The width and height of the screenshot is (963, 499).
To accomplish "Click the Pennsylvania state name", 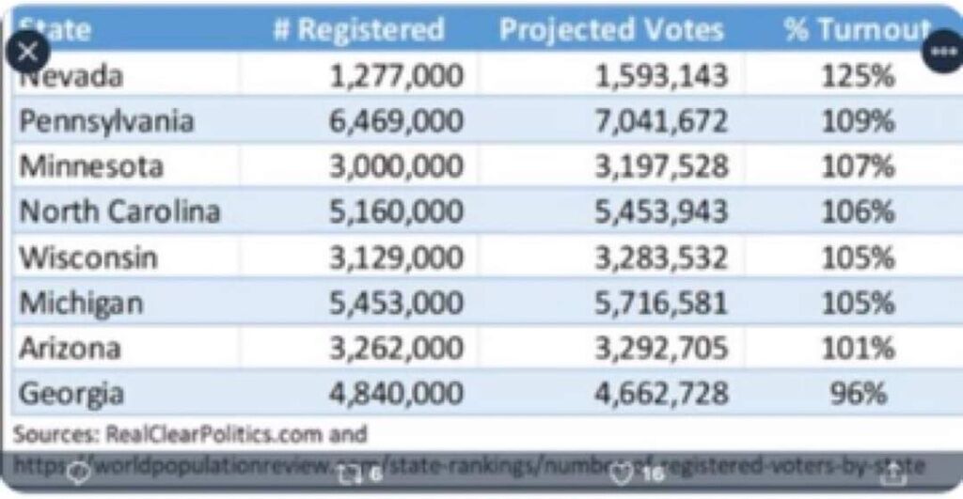I will (106, 121).
